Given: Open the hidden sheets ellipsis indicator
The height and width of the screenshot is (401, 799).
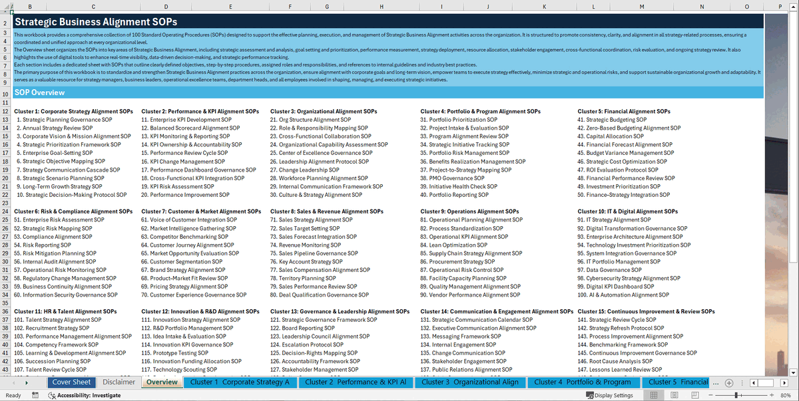Looking at the screenshot, I should point(717,382).
